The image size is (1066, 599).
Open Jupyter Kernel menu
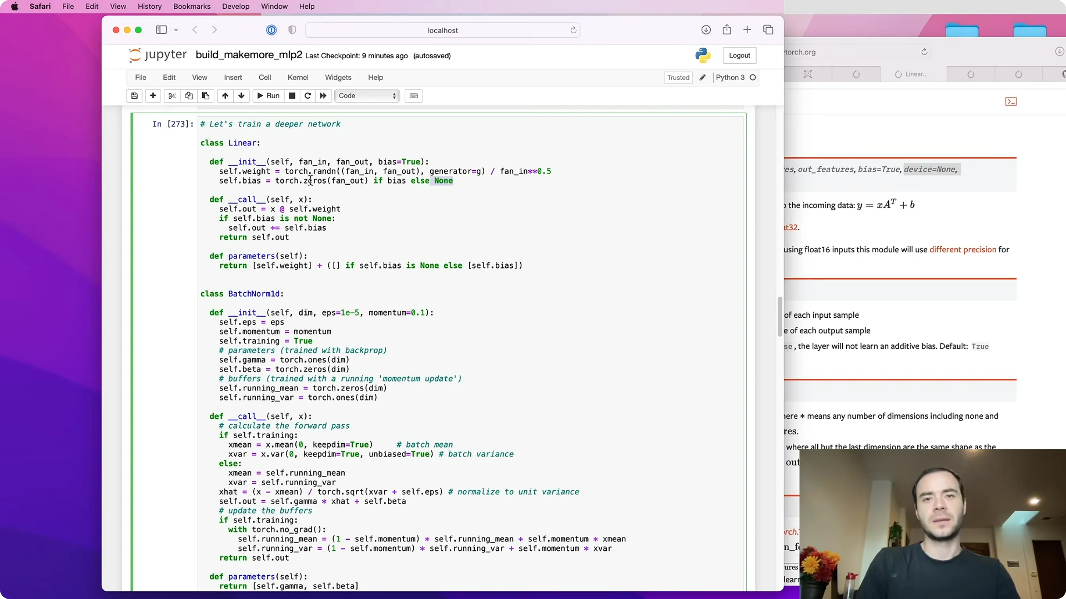pos(298,77)
